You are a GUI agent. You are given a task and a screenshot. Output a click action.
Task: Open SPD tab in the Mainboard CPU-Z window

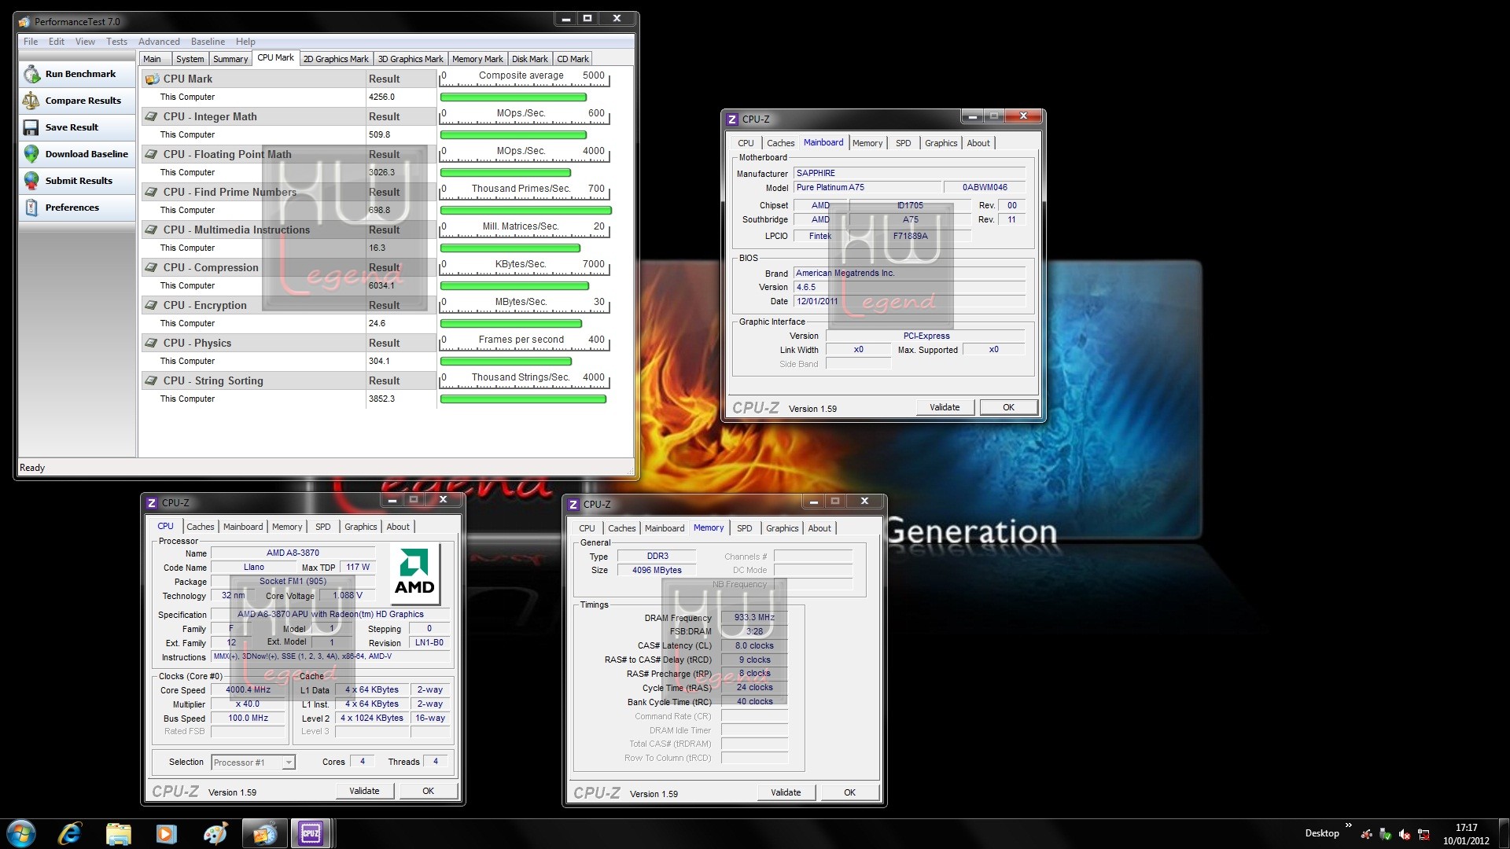click(x=903, y=143)
